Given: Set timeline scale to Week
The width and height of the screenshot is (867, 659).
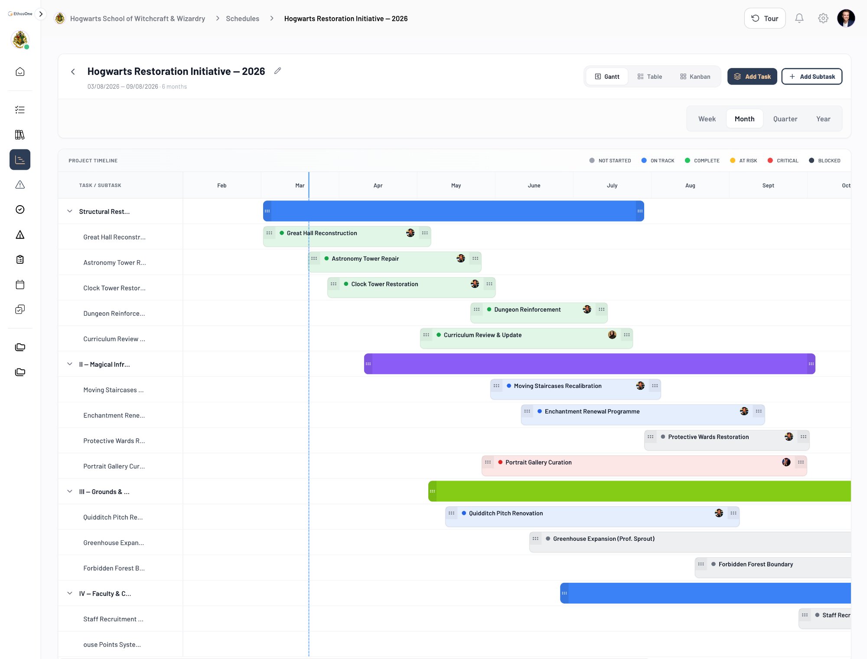Looking at the screenshot, I should 707,119.
